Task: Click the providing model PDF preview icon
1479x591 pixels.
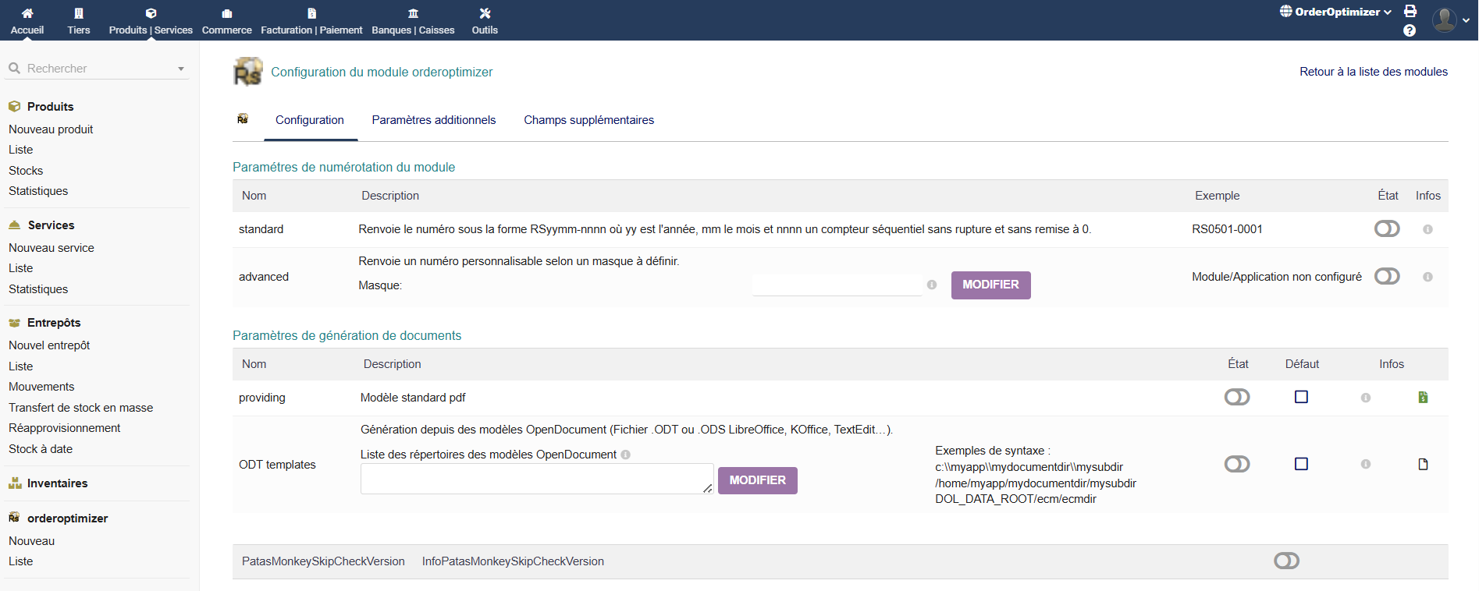Action: click(x=1423, y=398)
